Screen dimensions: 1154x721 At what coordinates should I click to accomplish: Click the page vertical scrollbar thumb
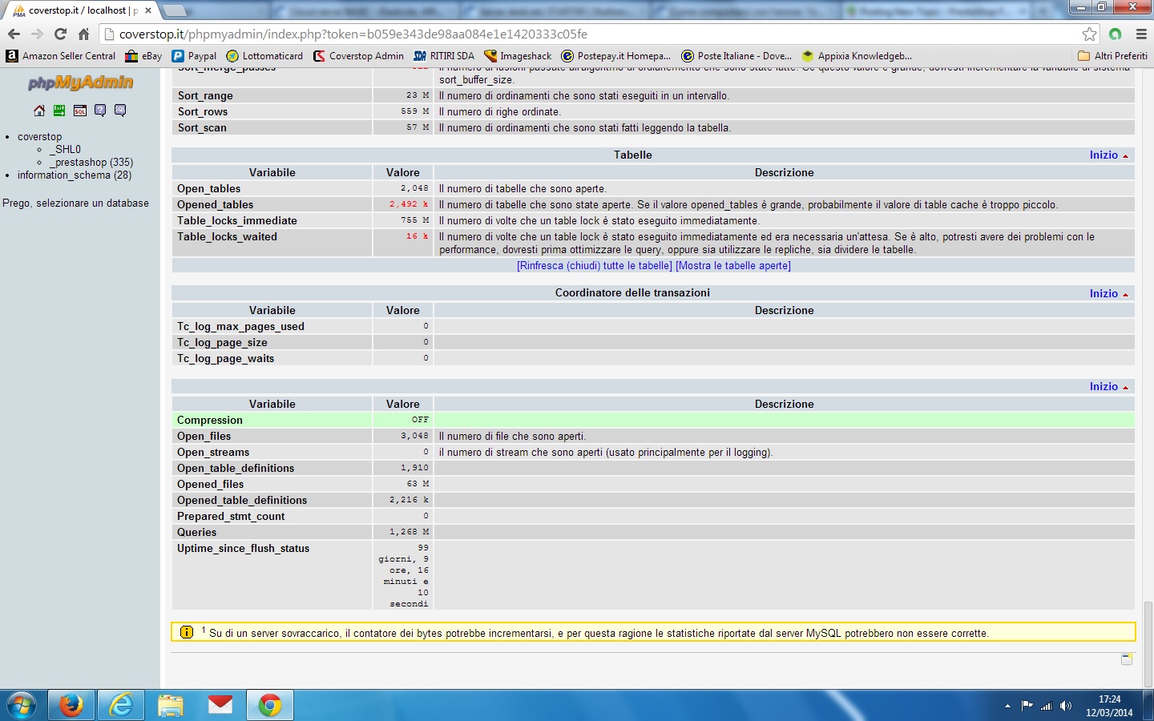coord(1148,642)
